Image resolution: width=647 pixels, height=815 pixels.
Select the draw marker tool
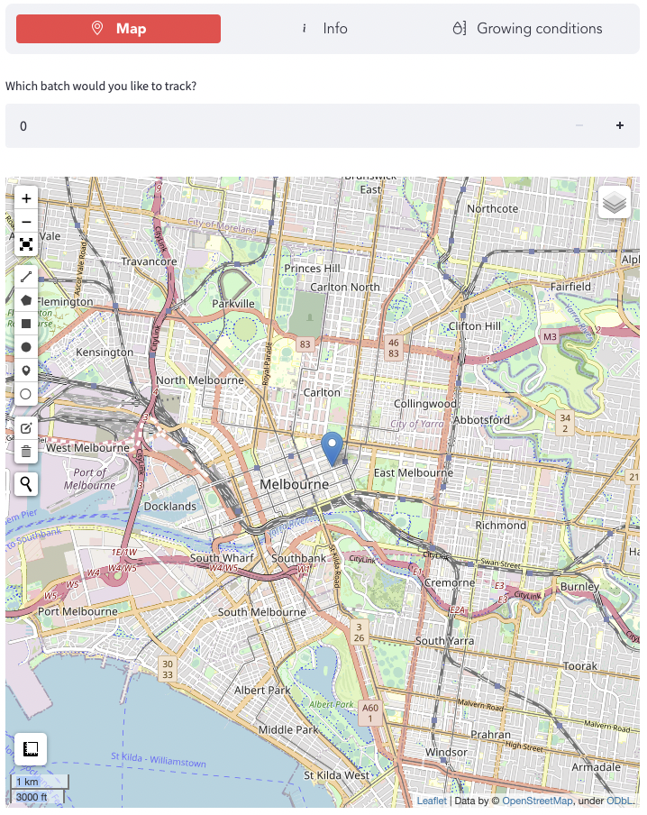point(26,371)
